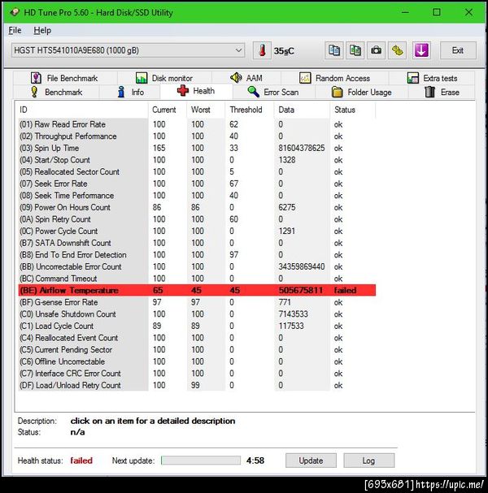The height and width of the screenshot is (493, 488).
Task: Switch to the File Benchmark tab
Action: point(64,78)
